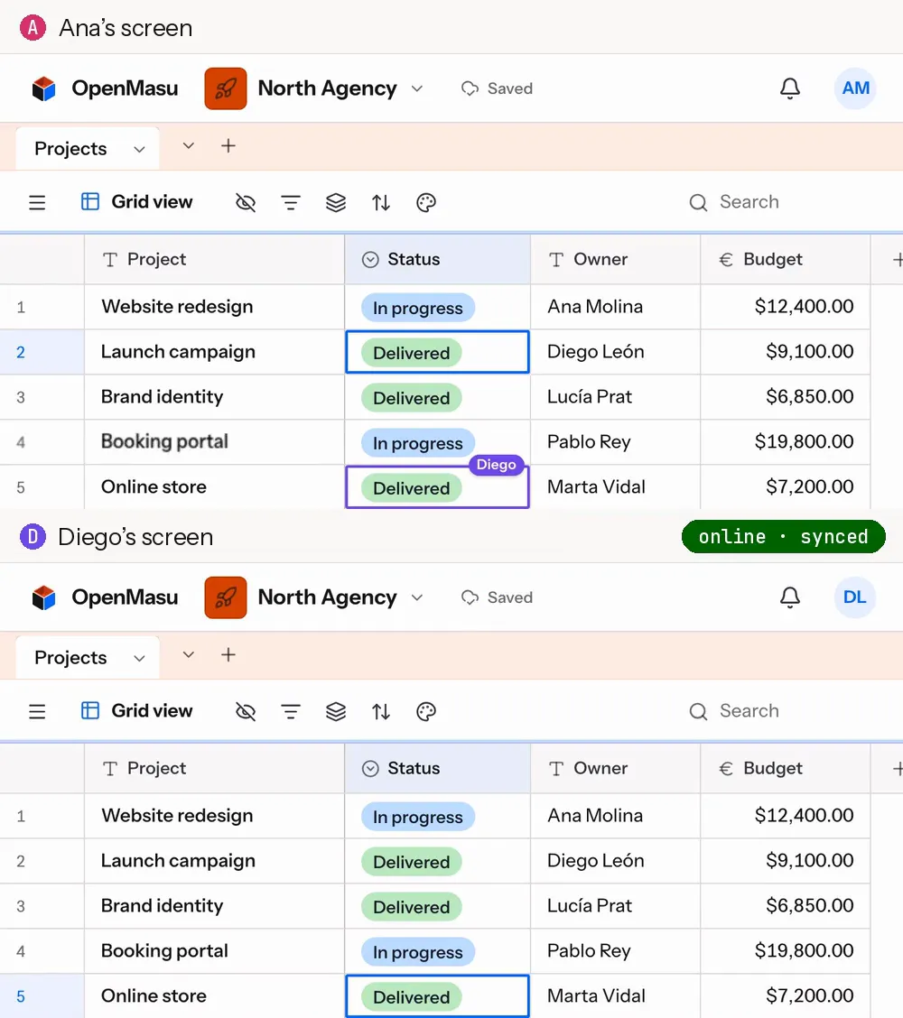Expand North Agency workspace dropdown on Diego's screen
This screenshot has width=903, height=1018.
417,597
